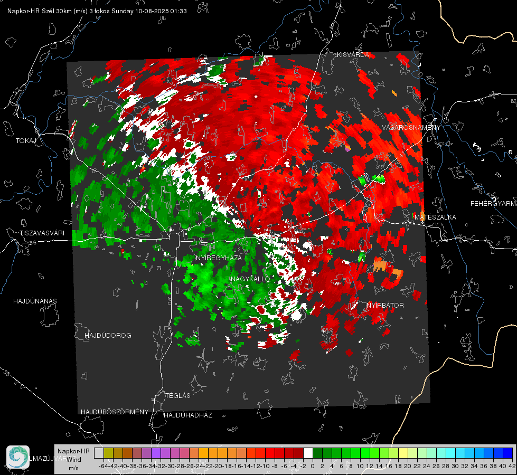Screen dimensions: 517x475
Task: Select the TISZAVASVÁRI town label
Action: pos(42,233)
